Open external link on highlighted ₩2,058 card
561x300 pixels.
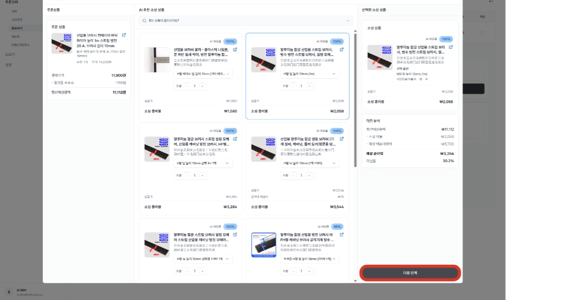(x=342, y=50)
